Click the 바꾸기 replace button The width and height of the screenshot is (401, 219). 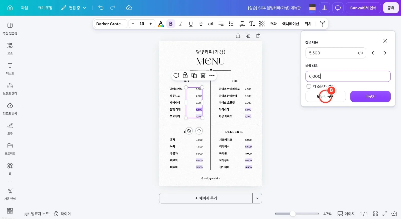coord(370,96)
